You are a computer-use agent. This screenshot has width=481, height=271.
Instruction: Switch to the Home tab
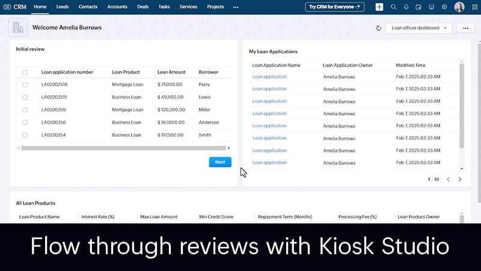pos(40,7)
